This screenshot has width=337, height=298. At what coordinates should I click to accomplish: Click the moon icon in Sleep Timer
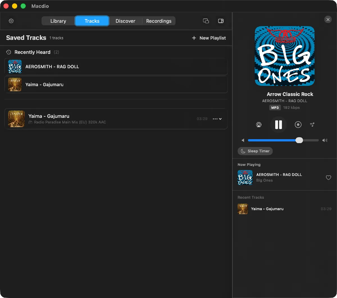[243, 151]
